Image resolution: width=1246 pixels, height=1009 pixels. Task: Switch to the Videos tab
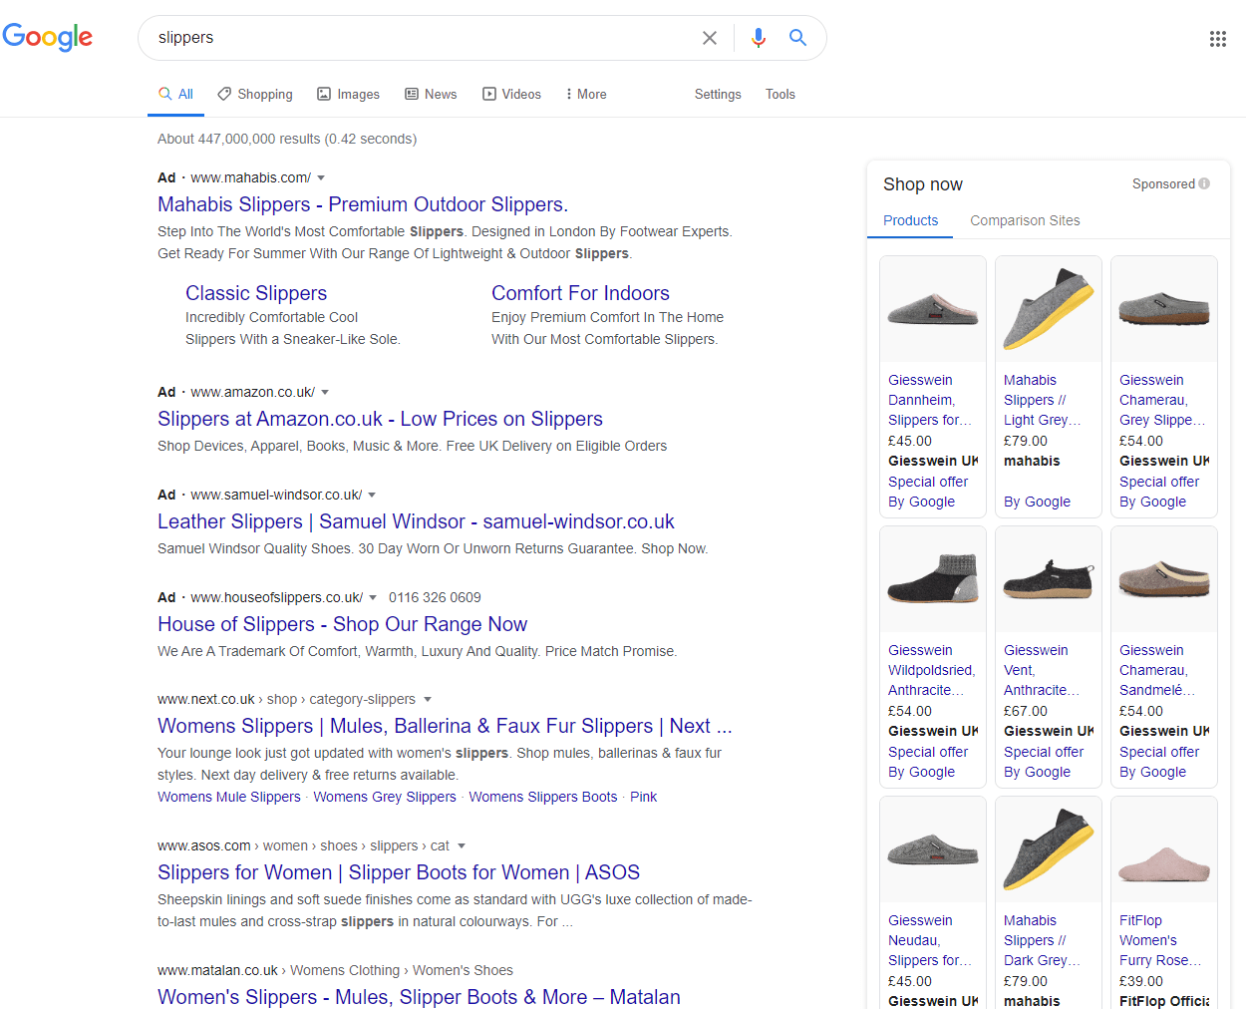coord(511,94)
